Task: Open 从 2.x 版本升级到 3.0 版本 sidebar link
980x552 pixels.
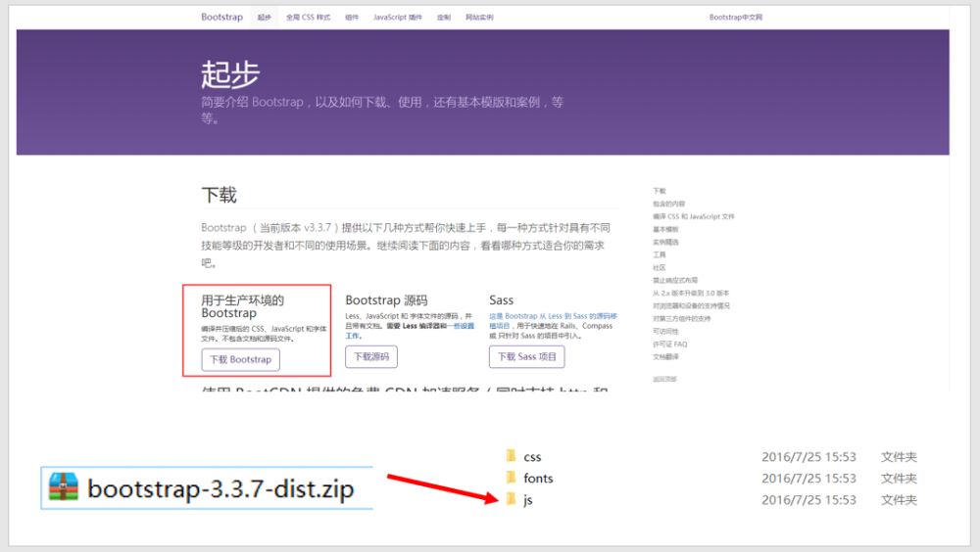Action: pyautogui.click(x=691, y=293)
